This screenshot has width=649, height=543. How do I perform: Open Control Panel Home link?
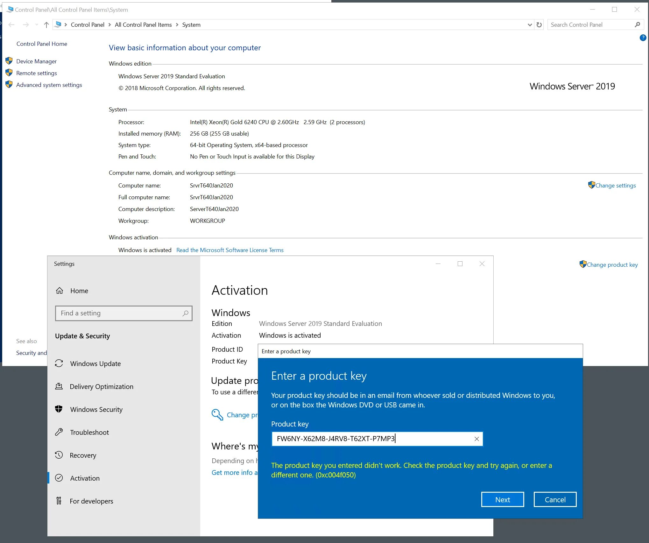tap(42, 44)
